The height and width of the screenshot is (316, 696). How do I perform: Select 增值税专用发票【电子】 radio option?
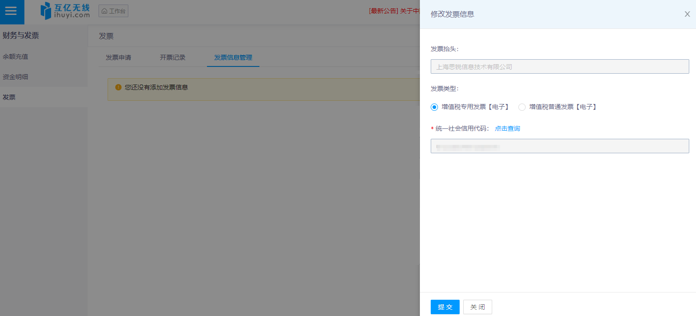pyautogui.click(x=434, y=107)
